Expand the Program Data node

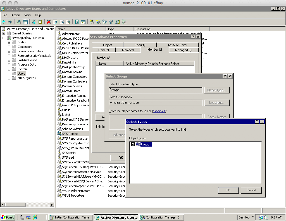click(9, 65)
